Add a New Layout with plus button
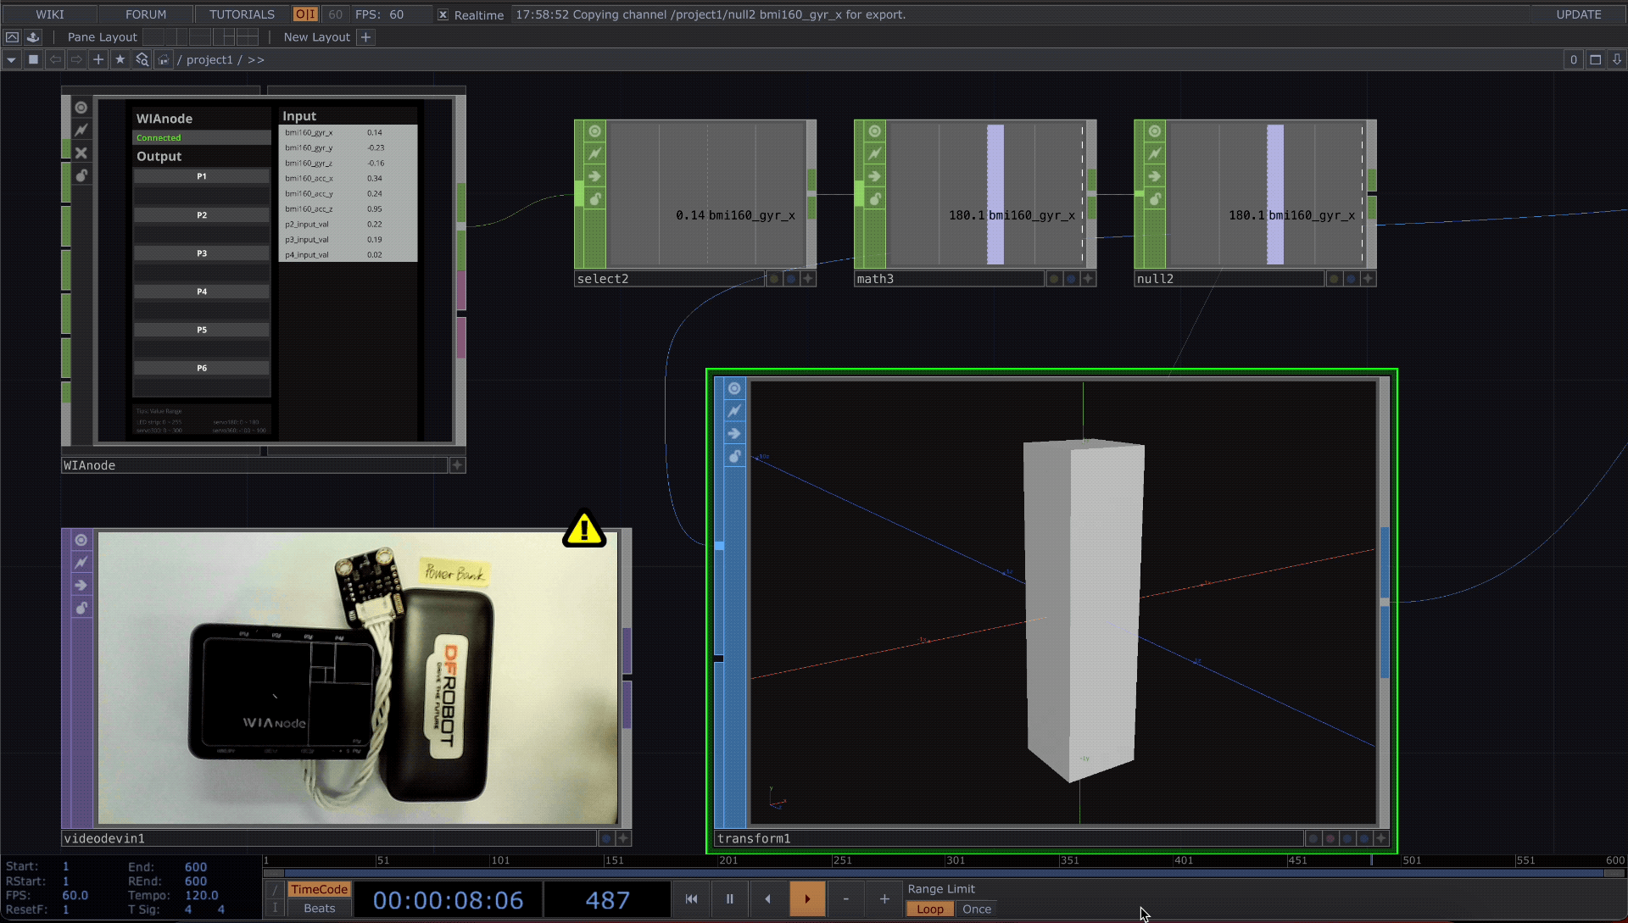Viewport: 1628px width, 923px height. 365,37
